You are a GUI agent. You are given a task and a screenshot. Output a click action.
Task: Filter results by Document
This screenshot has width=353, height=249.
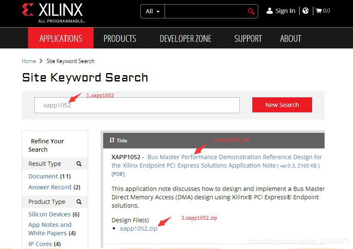point(43,176)
